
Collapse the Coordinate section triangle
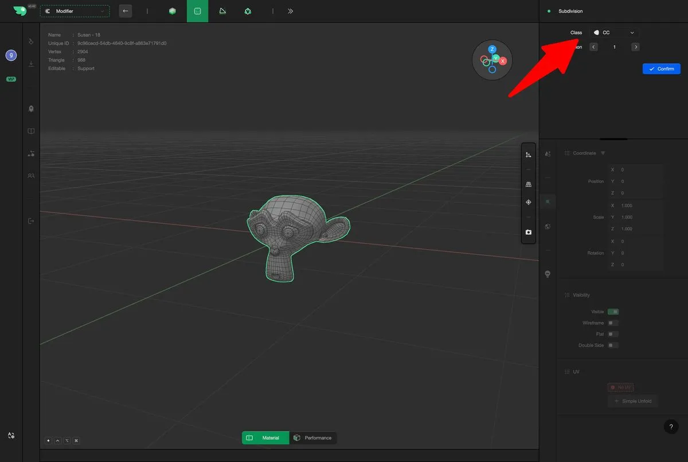click(603, 153)
